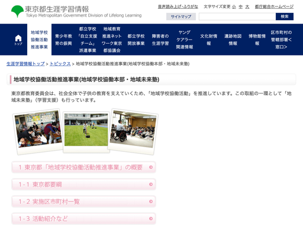Click the 音声読み上げ・ふりがな link

click(178, 7)
